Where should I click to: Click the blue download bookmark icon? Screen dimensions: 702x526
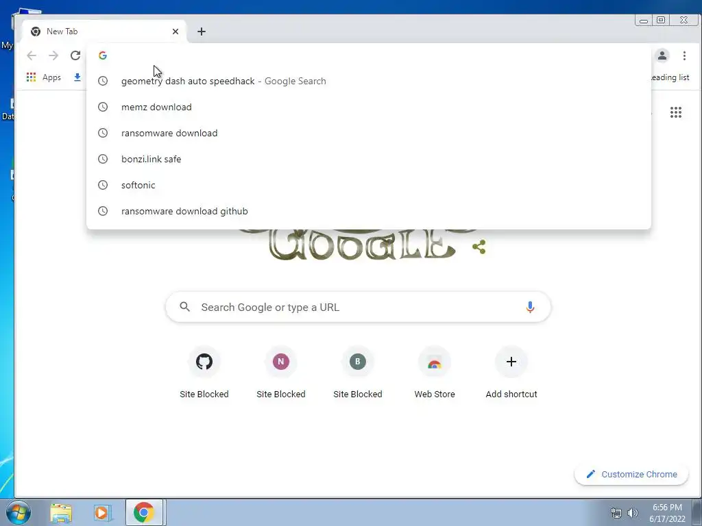click(77, 77)
